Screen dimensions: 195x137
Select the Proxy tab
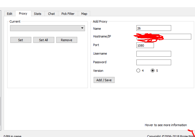click(23, 13)
